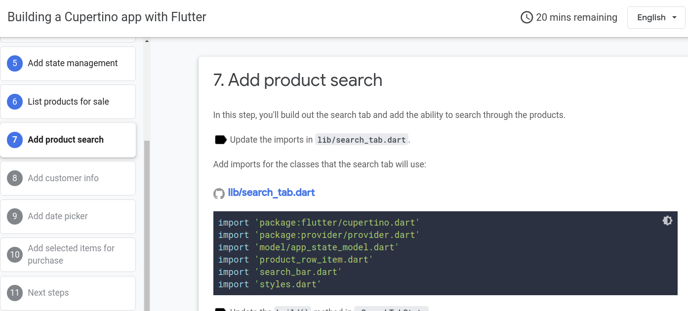Click the GitHub octocat icon before the file link
688x311 pixels.
(219, 194)
